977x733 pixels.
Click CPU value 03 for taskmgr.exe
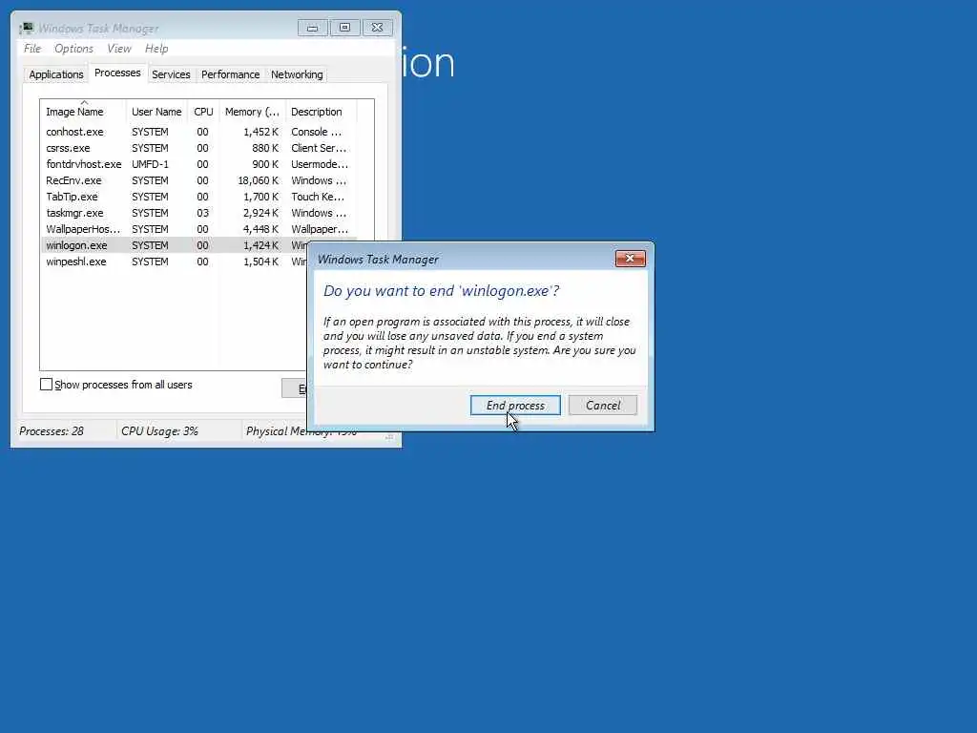[202, 213]
